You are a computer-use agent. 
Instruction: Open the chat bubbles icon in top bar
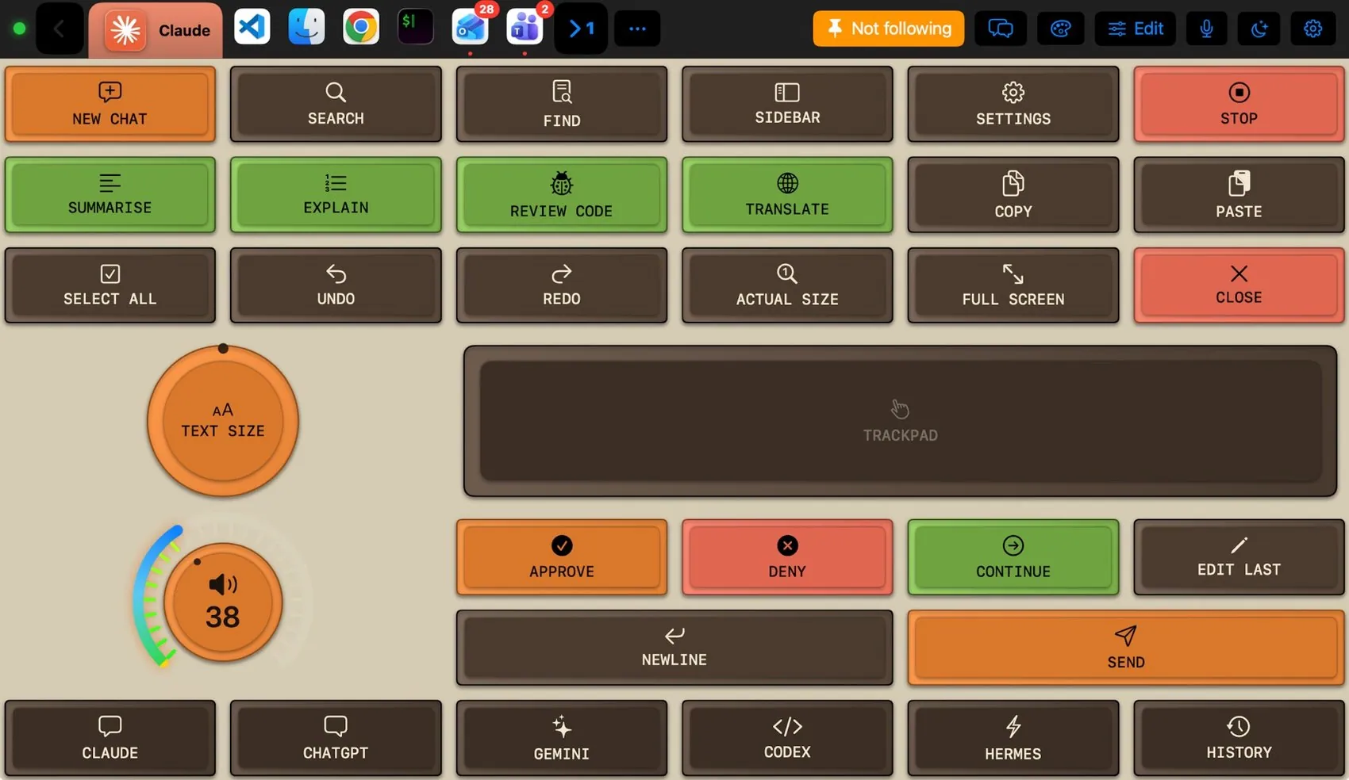point(1000,29)
